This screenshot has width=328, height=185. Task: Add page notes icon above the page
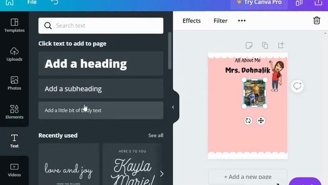[249, 45]
